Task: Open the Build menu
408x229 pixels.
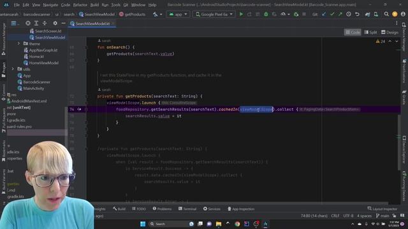Action: pyautogui.click(x=94, y=5)
